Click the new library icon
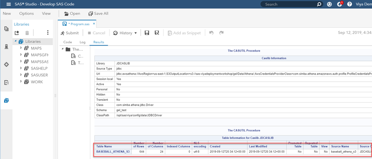The height and width of the screenshot is (159, 372). [17, 33]
